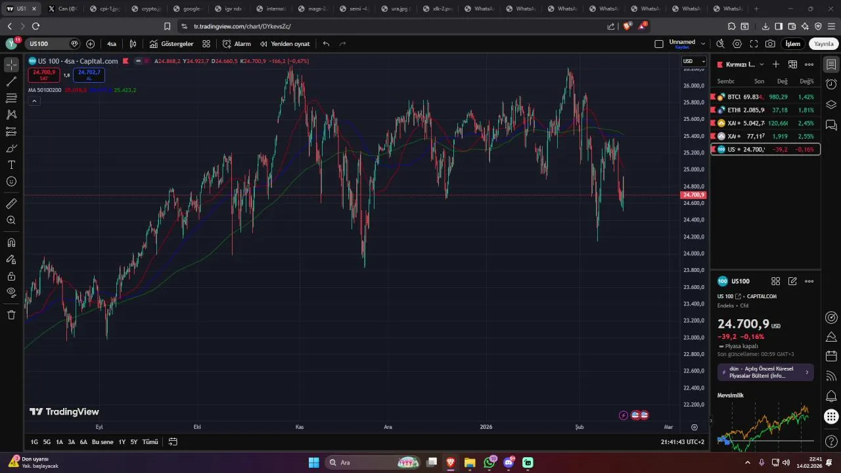Select the Bu sene date range
Screen dimensions: 841x473
(102, 442)
